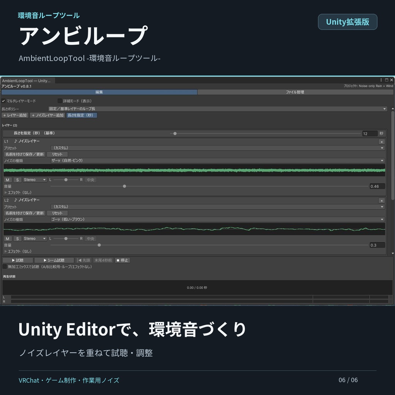Image resolution: width=395 pixels, height=395 pixels.
Task: Solo layer L2 with the S button
Action: pyautogui.click(x=17, y=238)
